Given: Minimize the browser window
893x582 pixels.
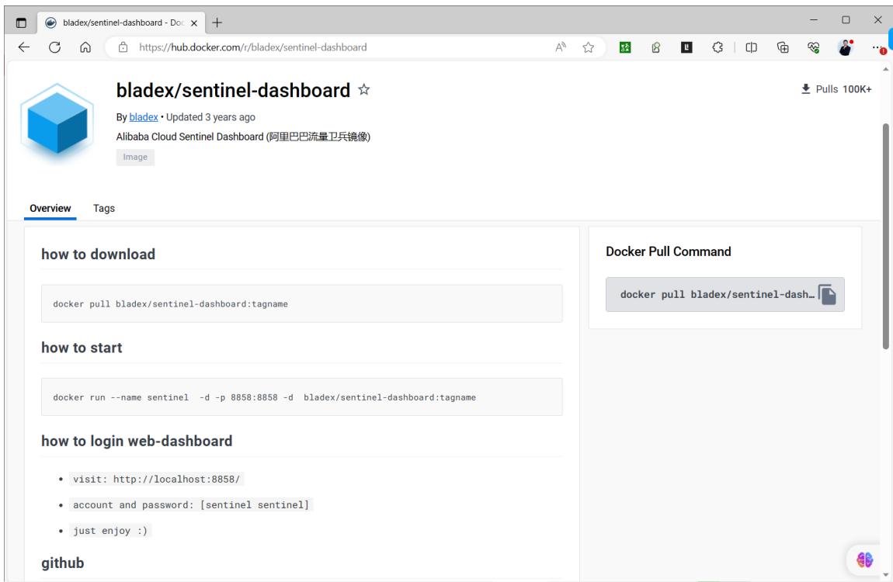Looking at the screenshot, I should (x=814, y=20).
